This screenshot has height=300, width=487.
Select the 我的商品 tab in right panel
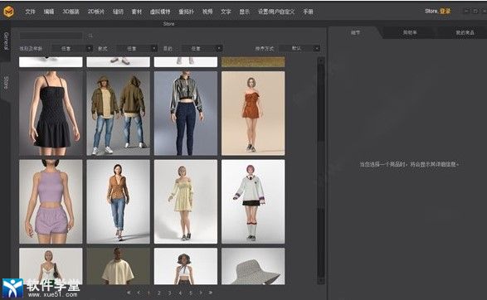(x=465, y=32)
